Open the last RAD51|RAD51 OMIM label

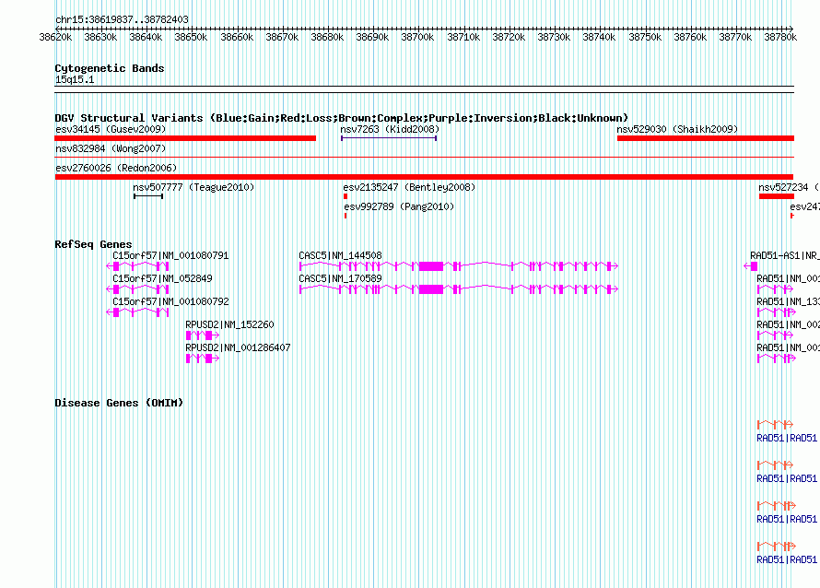787,560
